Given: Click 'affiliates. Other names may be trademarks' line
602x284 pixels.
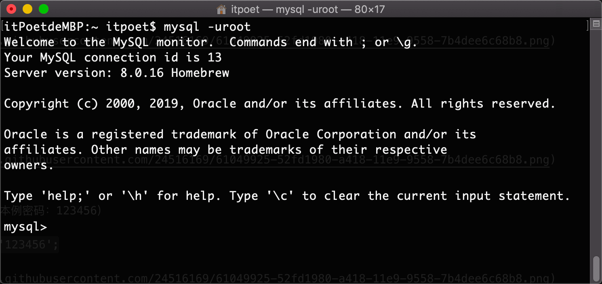Looking at the screenshot, I should click(225, 150).
